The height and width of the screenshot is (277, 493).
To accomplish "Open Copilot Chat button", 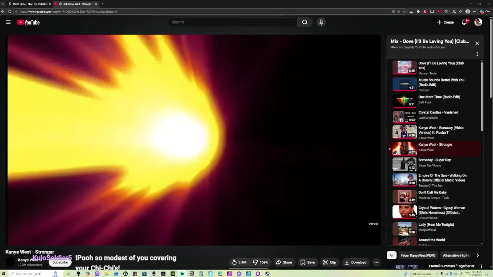I will click(485, 12).
